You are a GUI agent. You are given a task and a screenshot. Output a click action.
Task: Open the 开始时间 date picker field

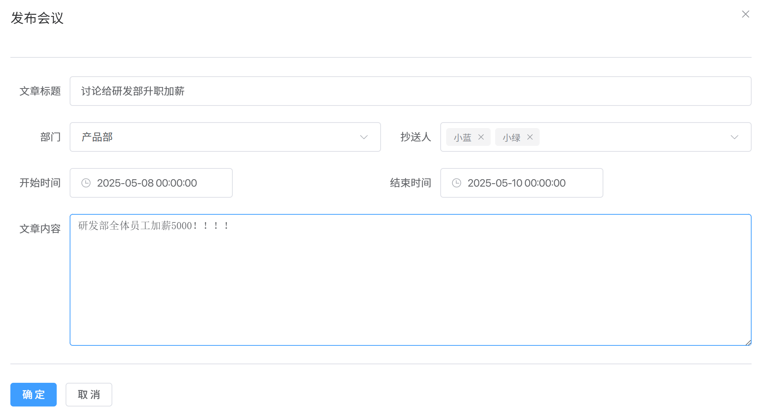coord(151,183)
